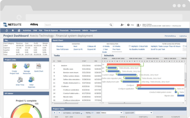Select the Migrate data task row
This screenshot has width=190, height=118.
(77, 97)
